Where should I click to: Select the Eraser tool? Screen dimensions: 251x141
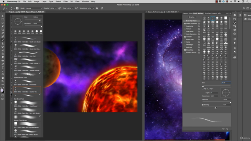point(3,51)
